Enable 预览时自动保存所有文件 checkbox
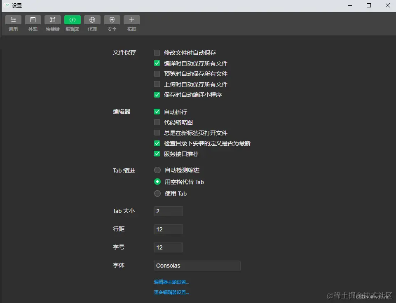The height and width of the screenshot is (303, 396). click(157, 74)
